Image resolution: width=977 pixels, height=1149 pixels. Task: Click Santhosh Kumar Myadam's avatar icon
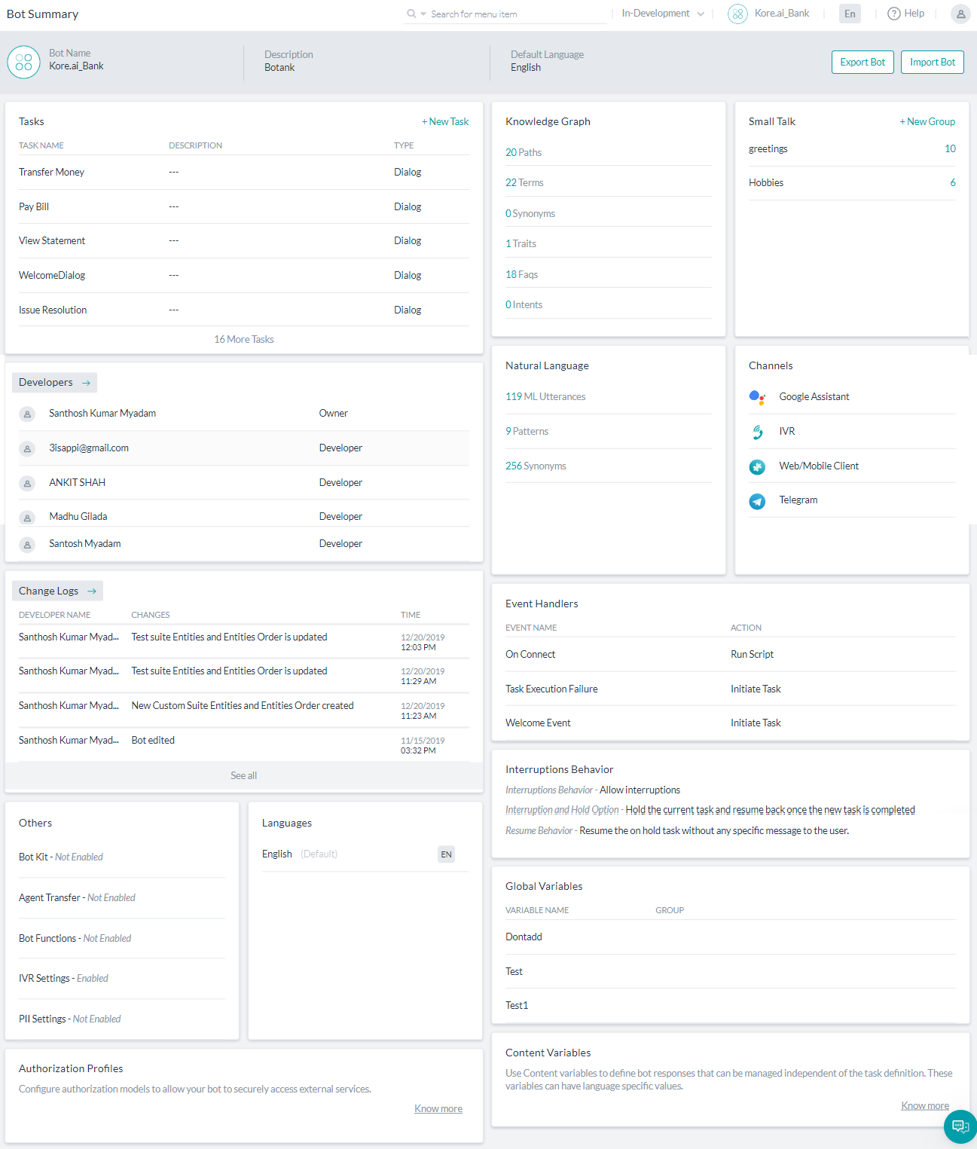pyautogui.click(x=28, y=413)
